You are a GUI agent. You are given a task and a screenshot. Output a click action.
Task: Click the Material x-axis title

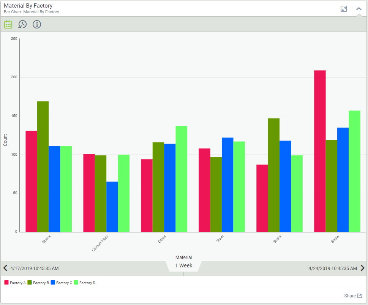tap(183, 258)
